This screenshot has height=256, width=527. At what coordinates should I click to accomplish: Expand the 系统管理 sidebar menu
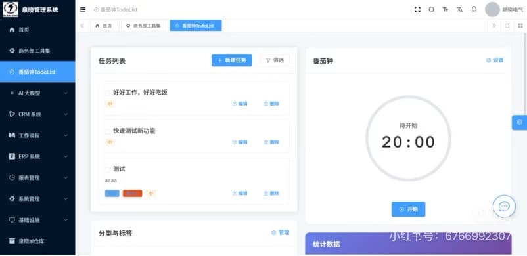37,199
